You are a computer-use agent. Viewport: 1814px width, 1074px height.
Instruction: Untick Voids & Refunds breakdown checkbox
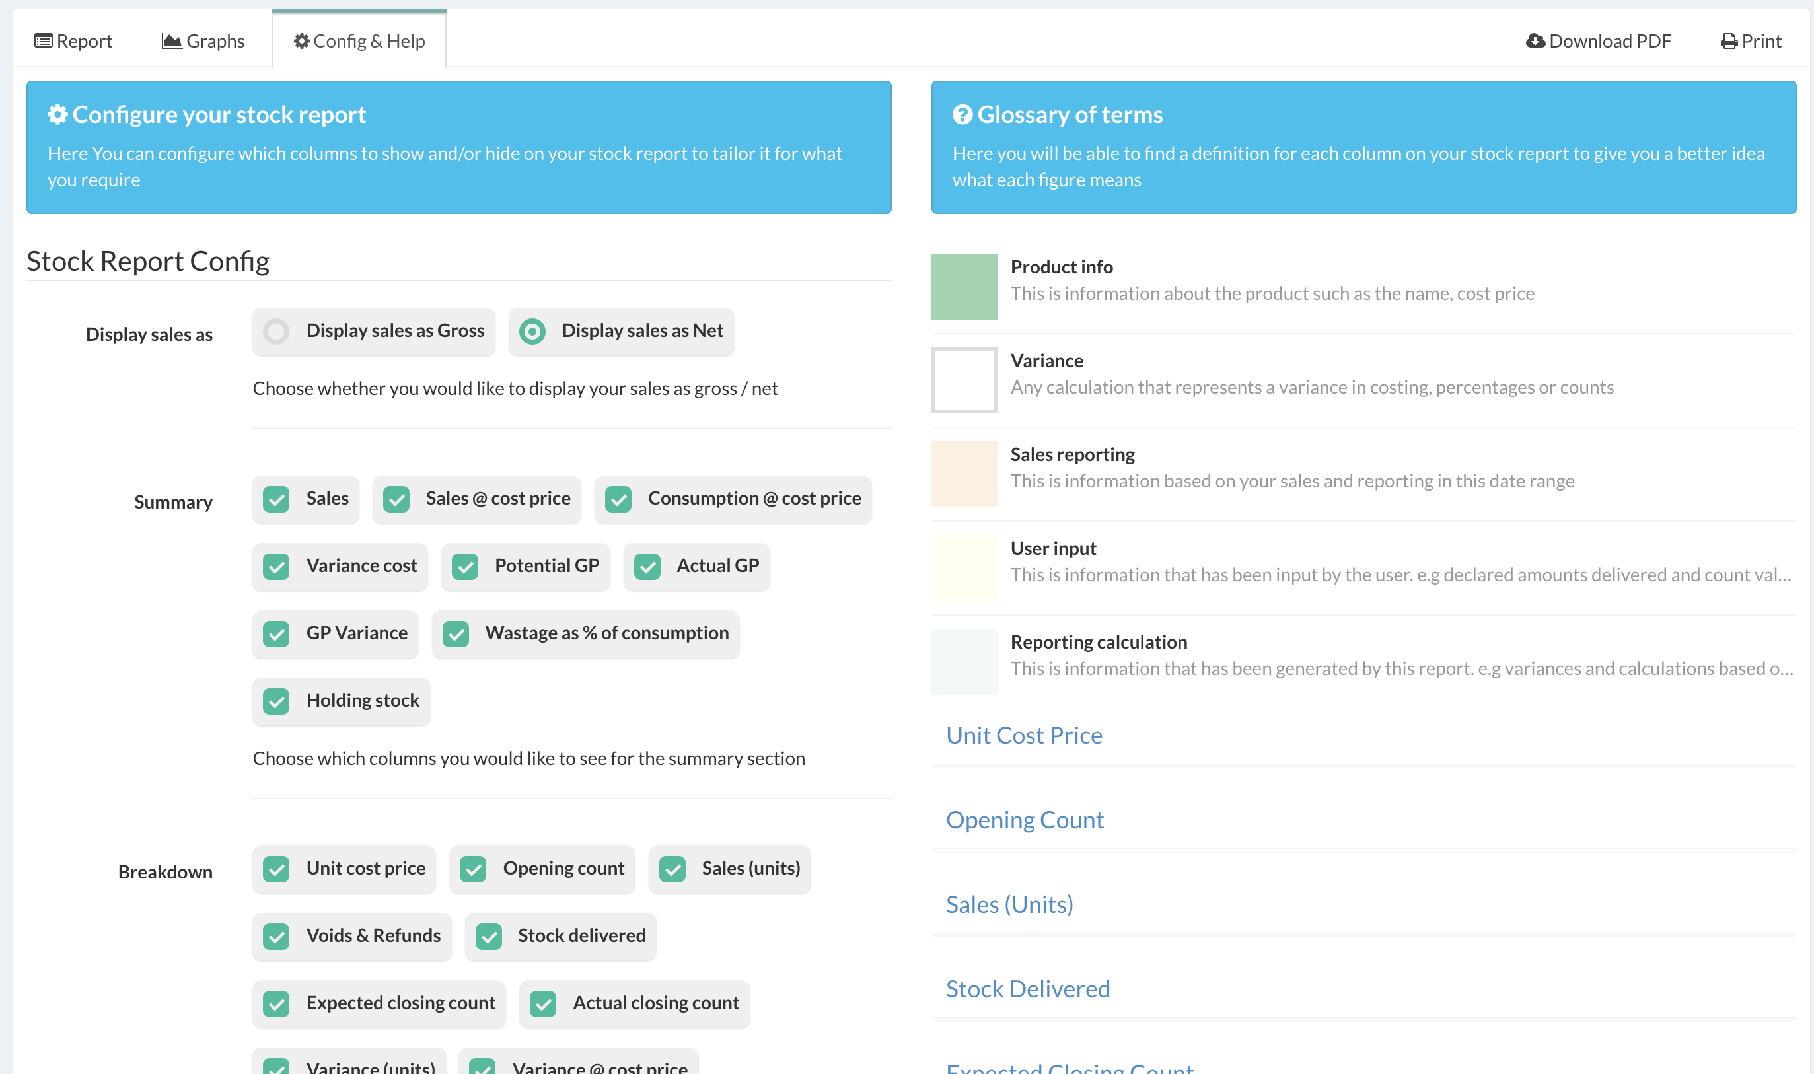[x=276, y=937]
